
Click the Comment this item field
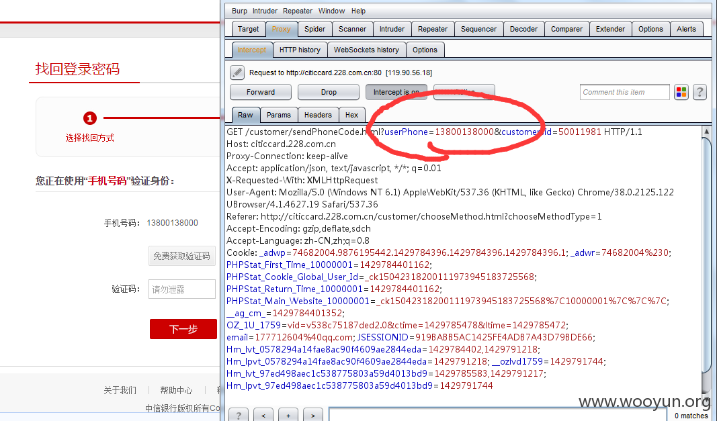(625, 92)
